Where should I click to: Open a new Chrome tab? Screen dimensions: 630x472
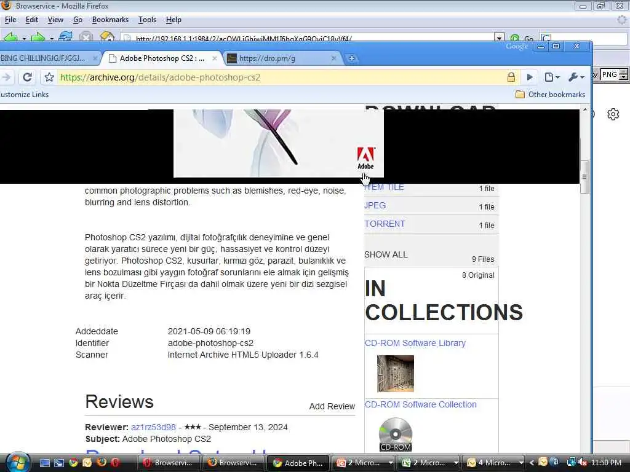[351, 58]
